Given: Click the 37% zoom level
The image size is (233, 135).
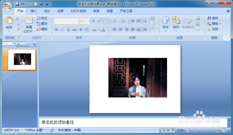Looking at the screenshot, I should tap(180, 130).
